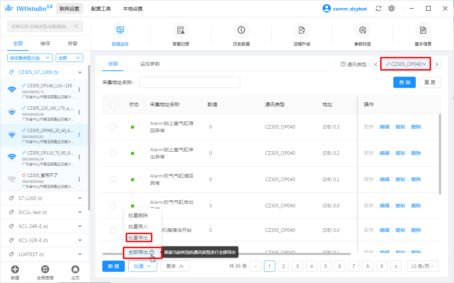
Task: Open the 告警记录 alarm records icon
Action: pyautogui.click(x=181, y=30)
